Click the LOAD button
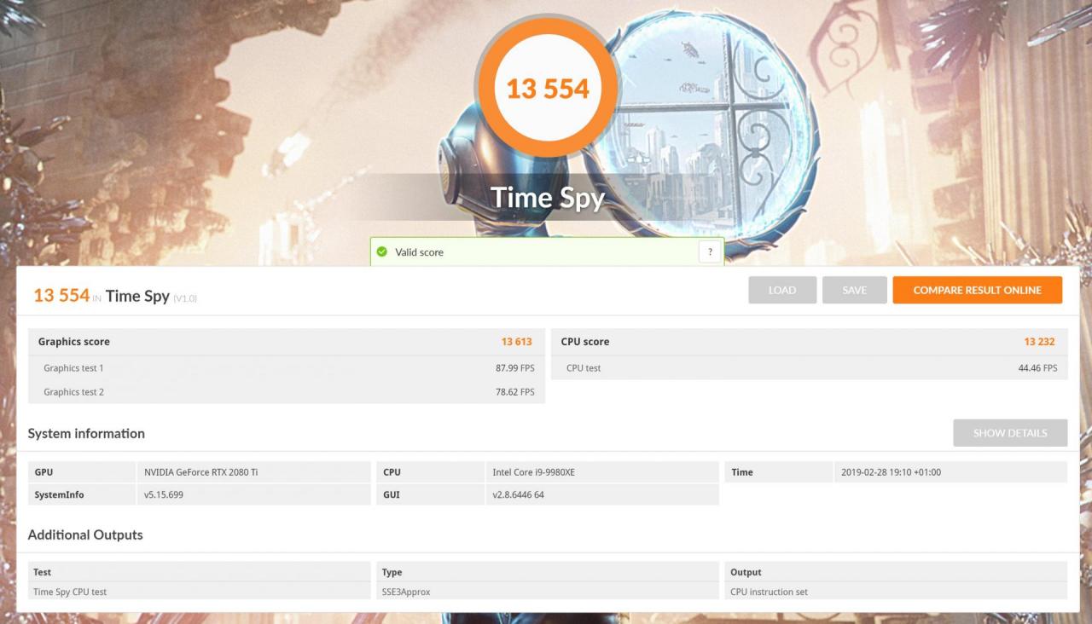 (x=782, y=290)
